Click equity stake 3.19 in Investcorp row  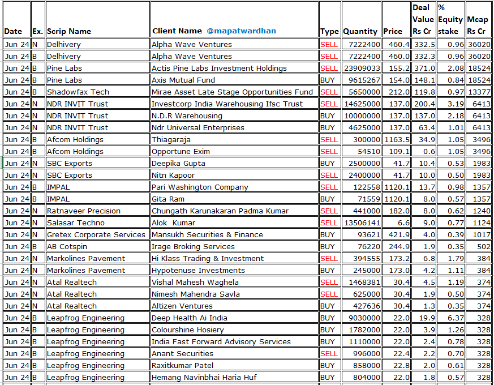coord(451,104)
